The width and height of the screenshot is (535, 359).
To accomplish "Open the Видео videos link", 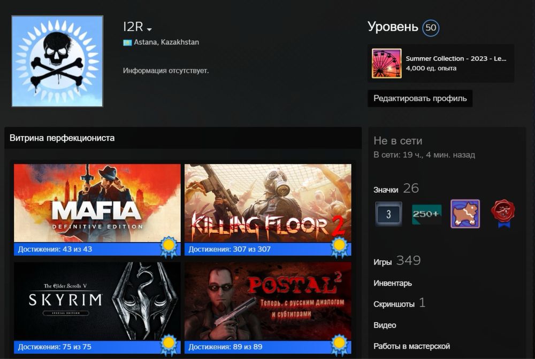I will [385, 325].
